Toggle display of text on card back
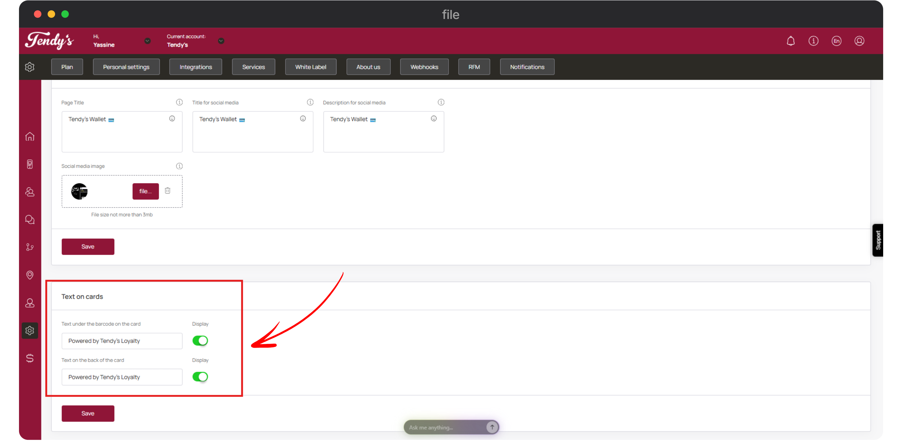The width and height of the screenshot is (909, 442). (200, 377)
